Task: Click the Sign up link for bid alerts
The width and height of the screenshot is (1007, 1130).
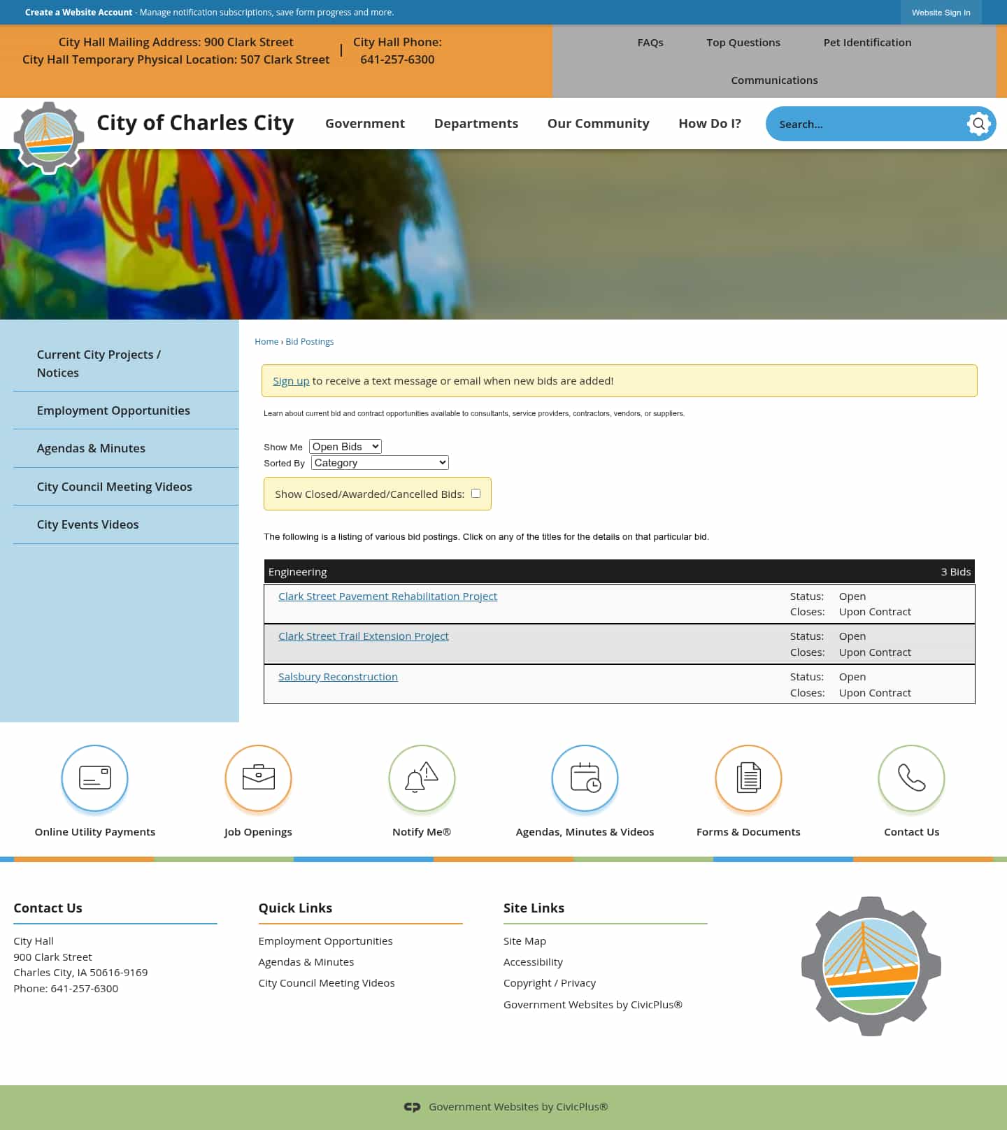Action: (291, 381)
